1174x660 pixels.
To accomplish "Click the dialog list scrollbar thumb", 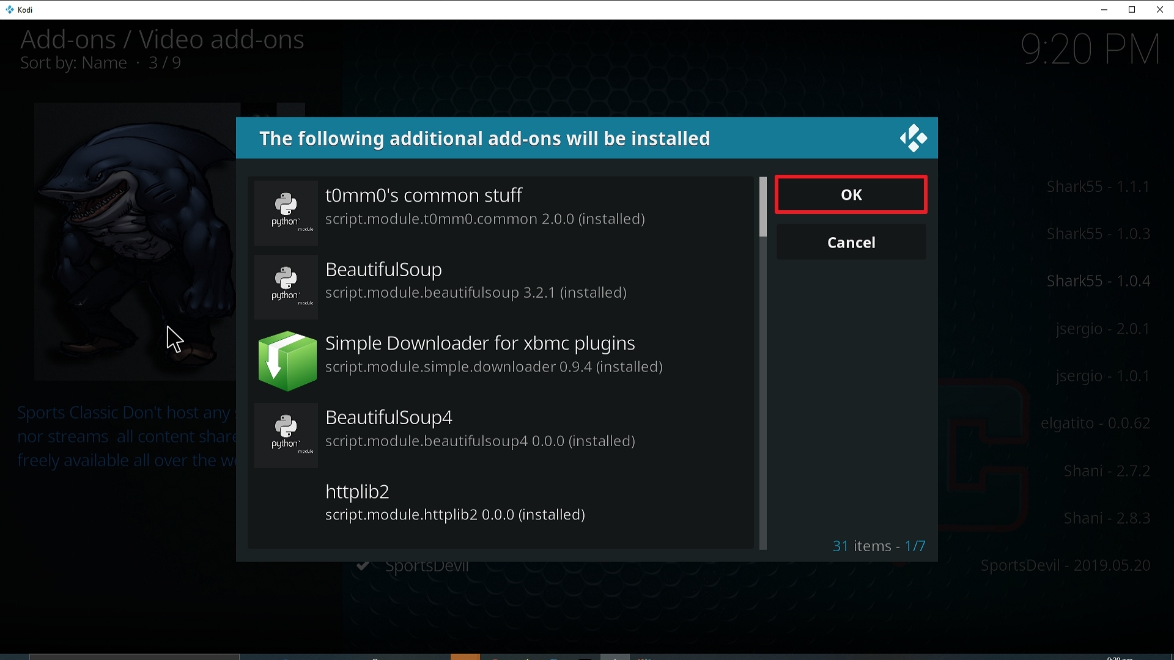I will (x=762, y=207).
